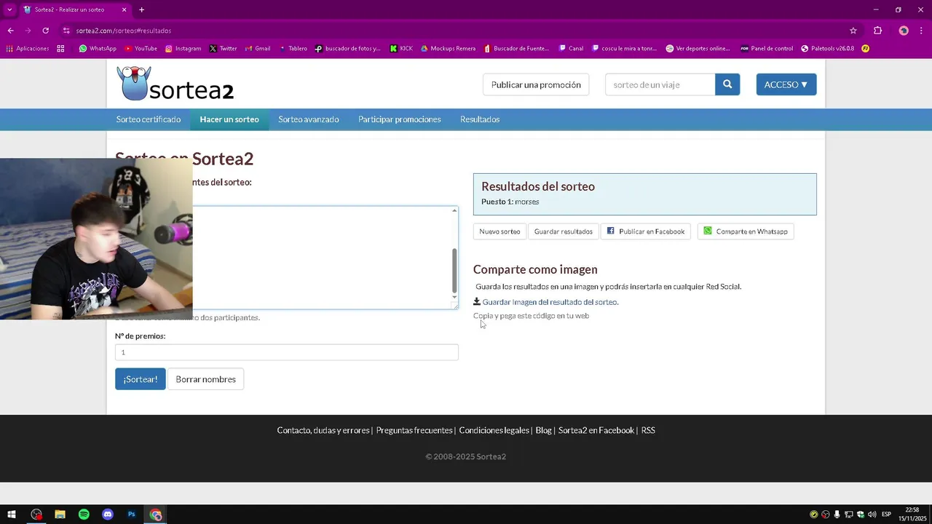Open the tab search dropdown arrow
The width and height of the screenshot is (932, 524).
pos(9,9)
